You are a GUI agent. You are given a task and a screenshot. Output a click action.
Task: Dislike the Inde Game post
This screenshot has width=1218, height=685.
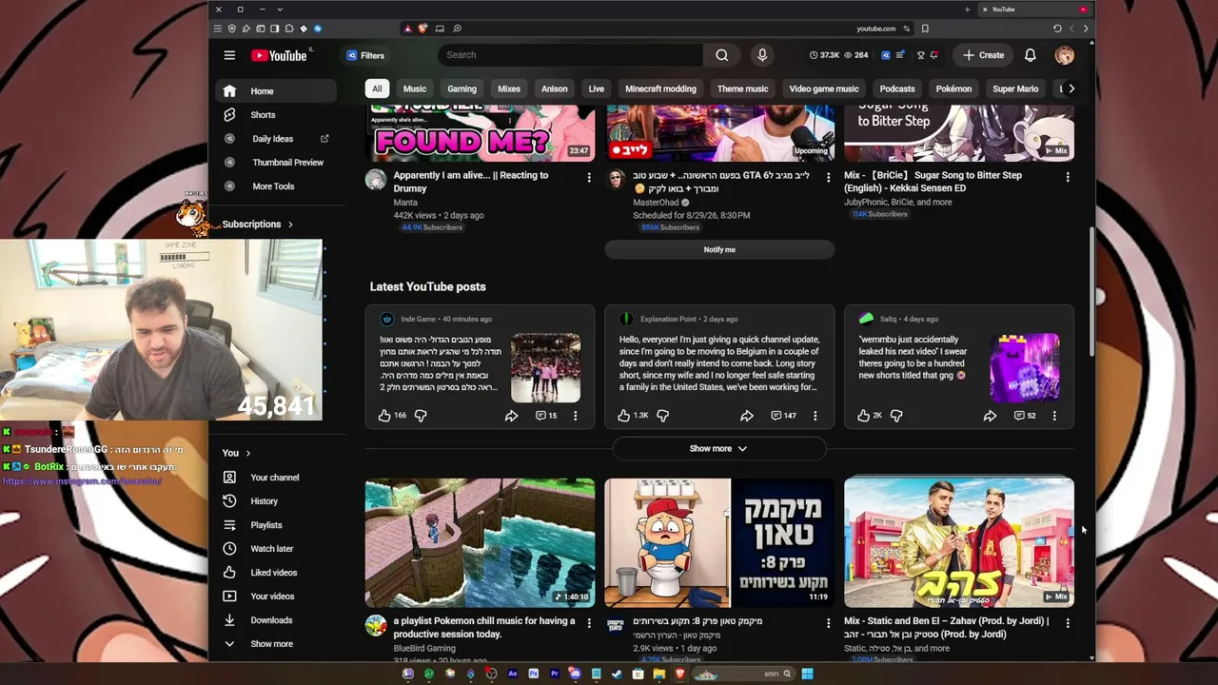421,416
